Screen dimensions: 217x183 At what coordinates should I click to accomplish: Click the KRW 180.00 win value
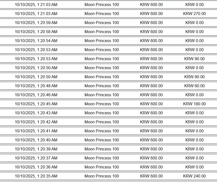pos(194,104)
